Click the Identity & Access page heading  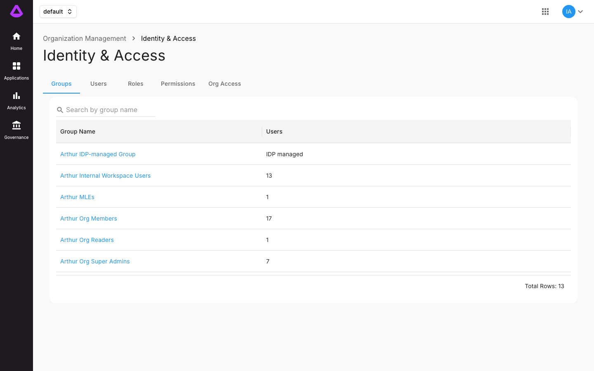point(104,56)
